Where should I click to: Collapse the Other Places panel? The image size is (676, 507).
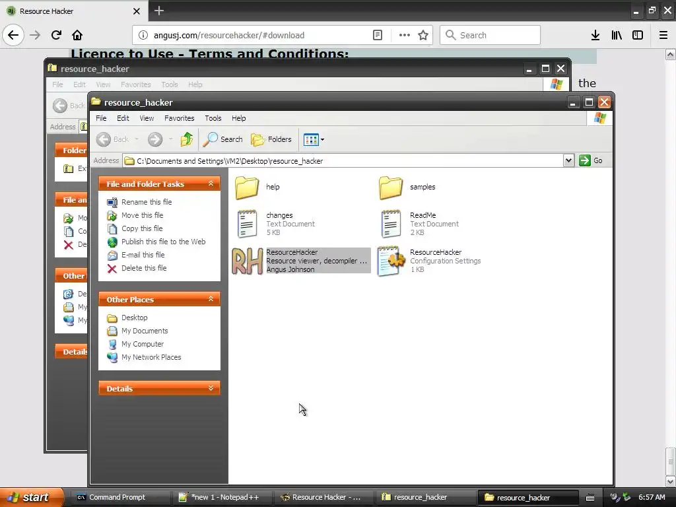pyautogui.click(x=211, y=299)
